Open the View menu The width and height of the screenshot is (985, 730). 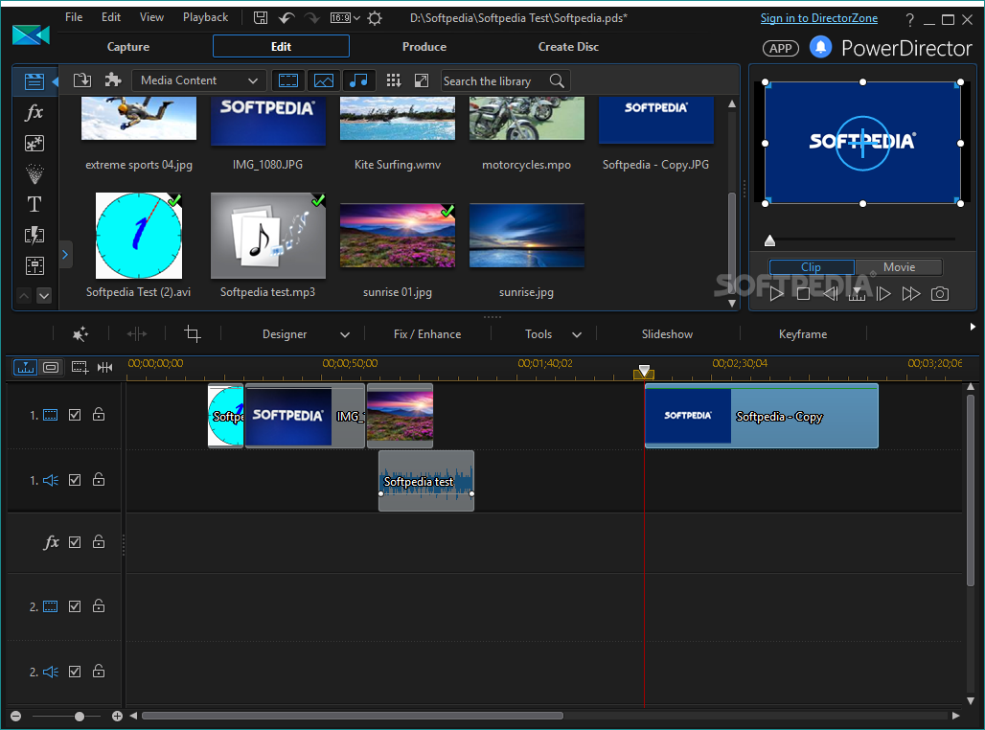[x=151, y=17]
